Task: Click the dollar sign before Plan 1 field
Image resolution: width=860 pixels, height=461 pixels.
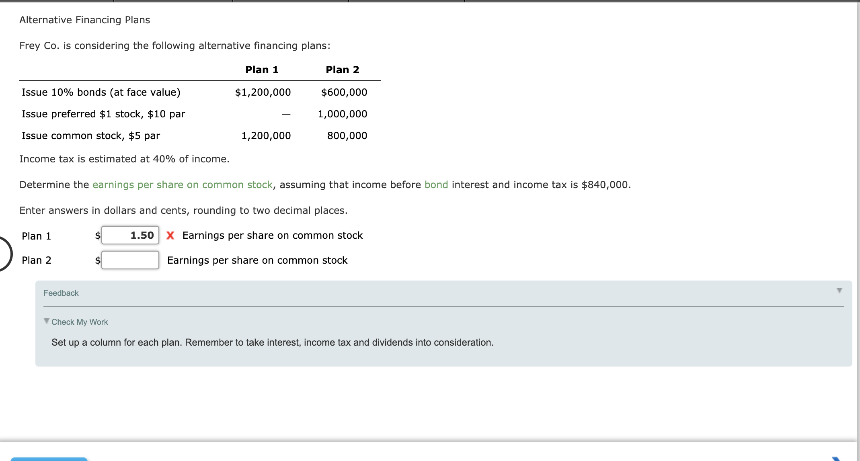Action: click(97, 236)
